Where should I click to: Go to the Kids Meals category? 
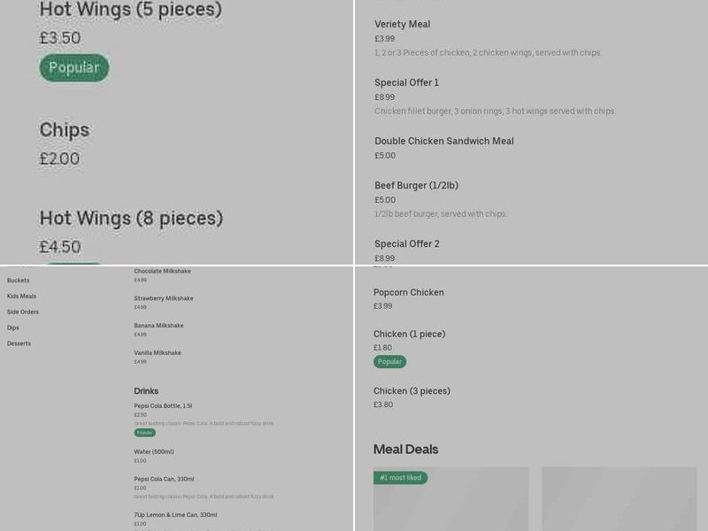click(x=22, y=296)
